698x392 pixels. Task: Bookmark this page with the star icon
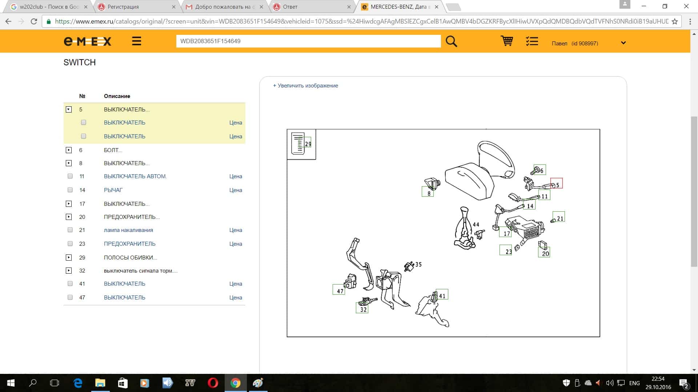(x=675, y=21)
